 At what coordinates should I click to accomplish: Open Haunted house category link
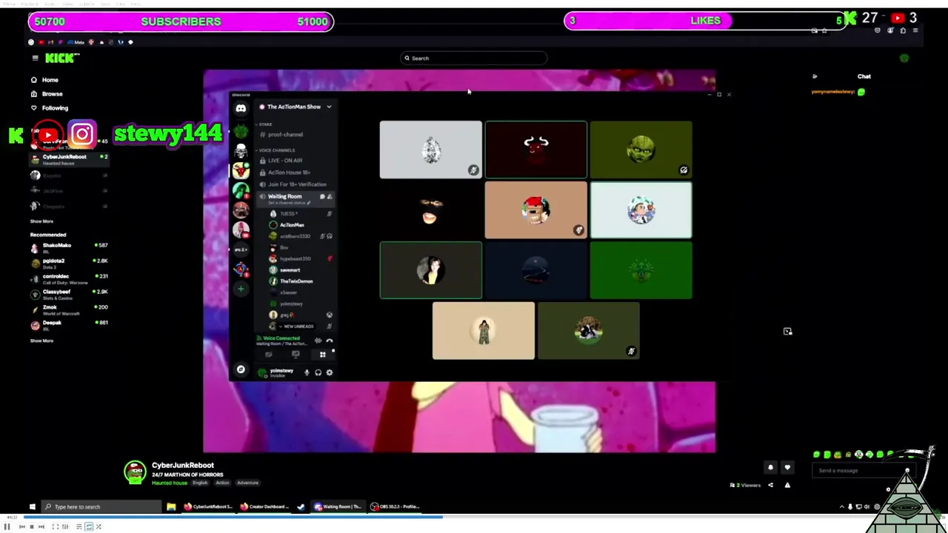coord(170,483)
